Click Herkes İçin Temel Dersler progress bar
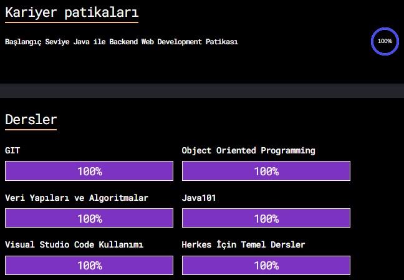The width and height of the screenshot is (404, 280). coord(266,265)
